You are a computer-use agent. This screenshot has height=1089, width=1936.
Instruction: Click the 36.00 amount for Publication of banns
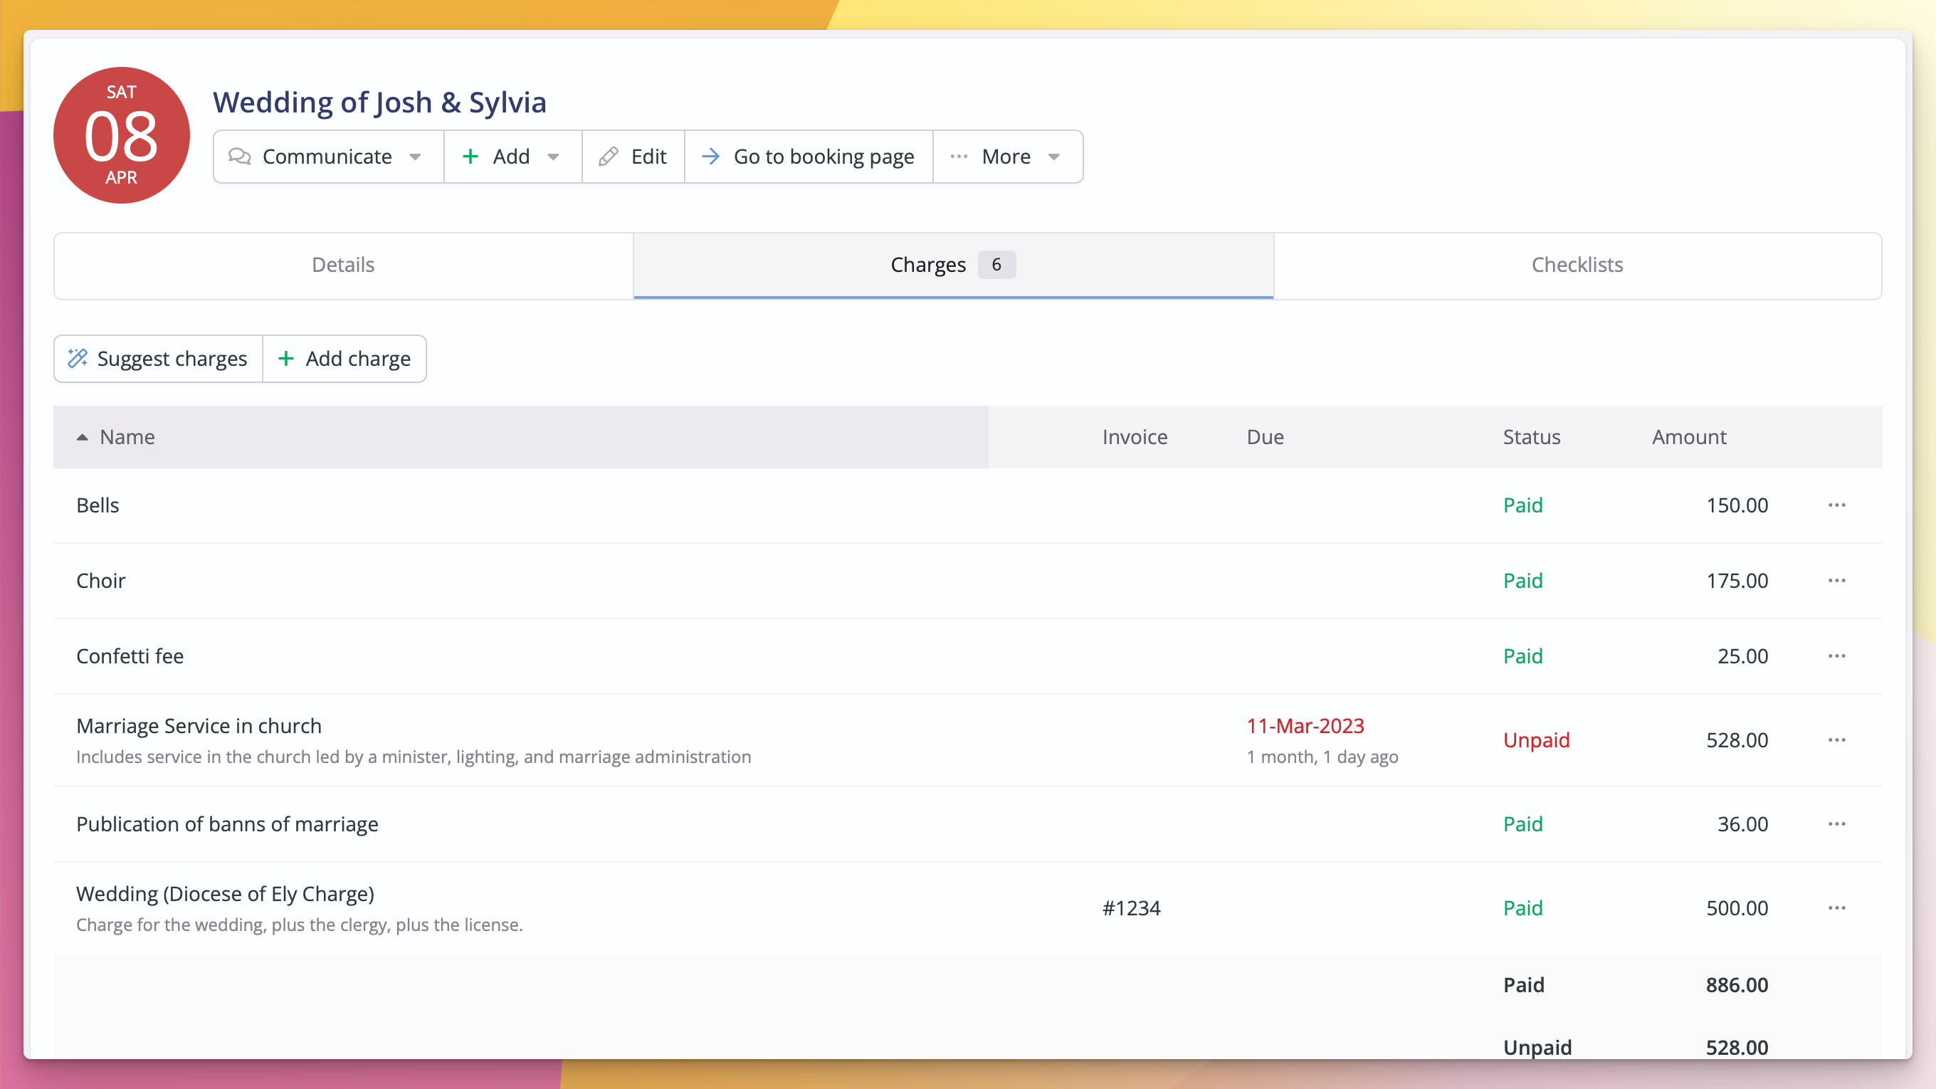pyautogui.click(x=1742, y=824)
